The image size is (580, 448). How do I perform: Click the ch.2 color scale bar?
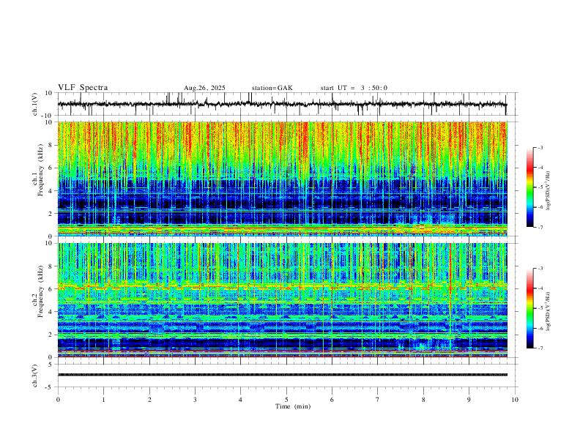pyautogui.click(x=529, y=308)
